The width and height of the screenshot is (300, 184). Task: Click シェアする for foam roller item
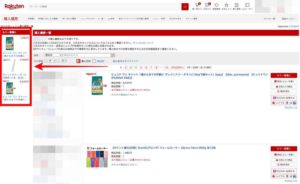pos(278,176)
